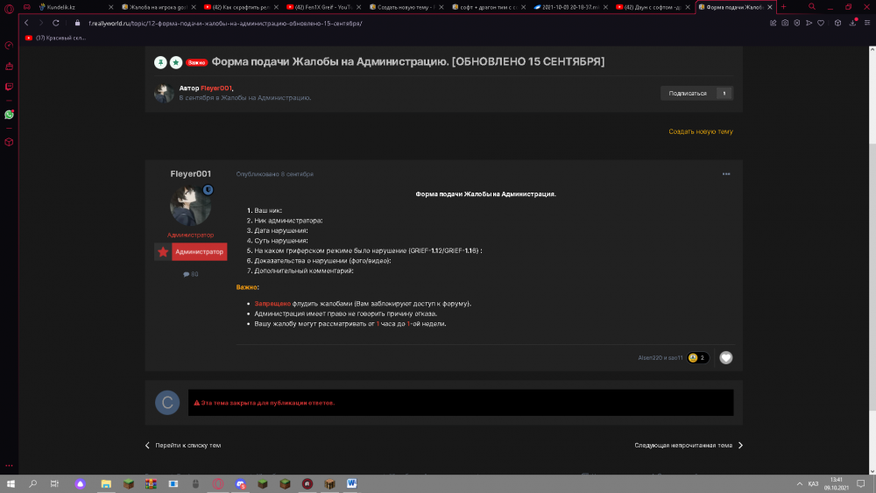Click Fleyer001 username above avatar
The image size is (876, 493).
pos(190,173)
